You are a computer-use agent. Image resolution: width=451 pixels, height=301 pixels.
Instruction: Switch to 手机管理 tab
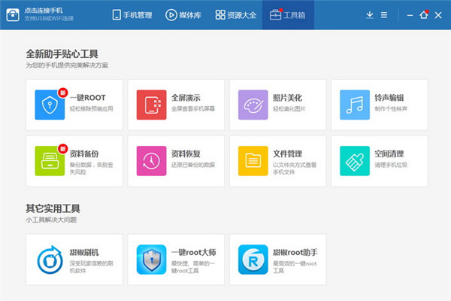[x=133, y=14]
